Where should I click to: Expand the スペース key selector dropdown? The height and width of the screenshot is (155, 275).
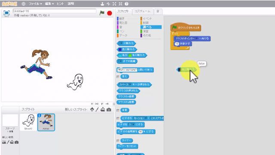[130, 84]
